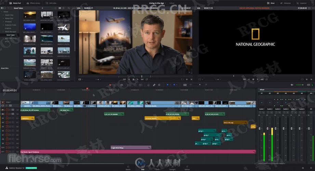315x171 pixels.
Task: Open the Effects Library panel
Action: [33, 3]
